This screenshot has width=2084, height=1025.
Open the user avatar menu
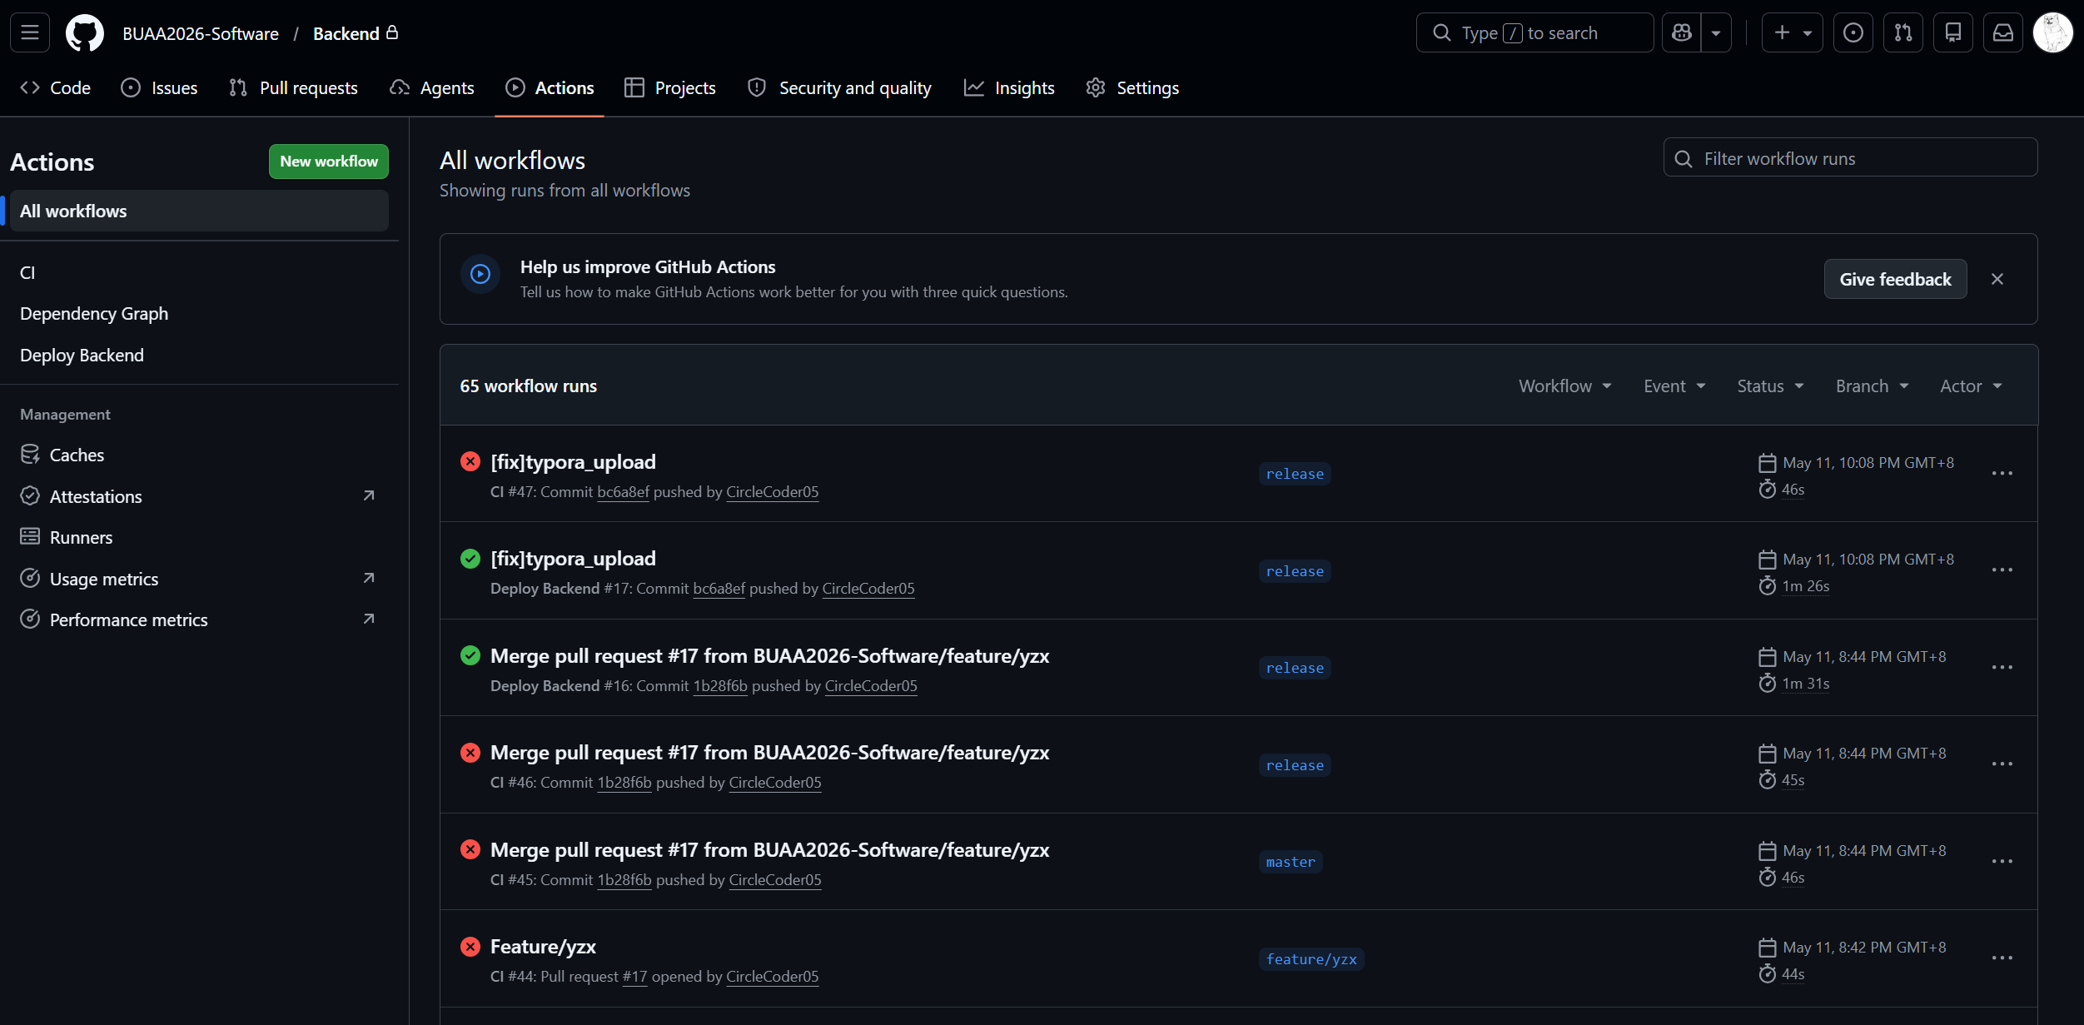coord(2053,32)
